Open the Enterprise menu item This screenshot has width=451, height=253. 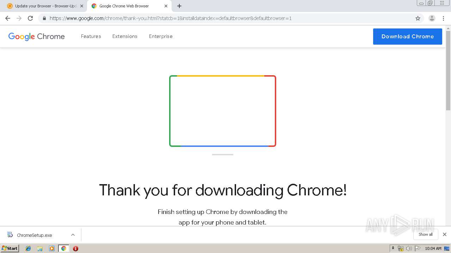(161, 36)
